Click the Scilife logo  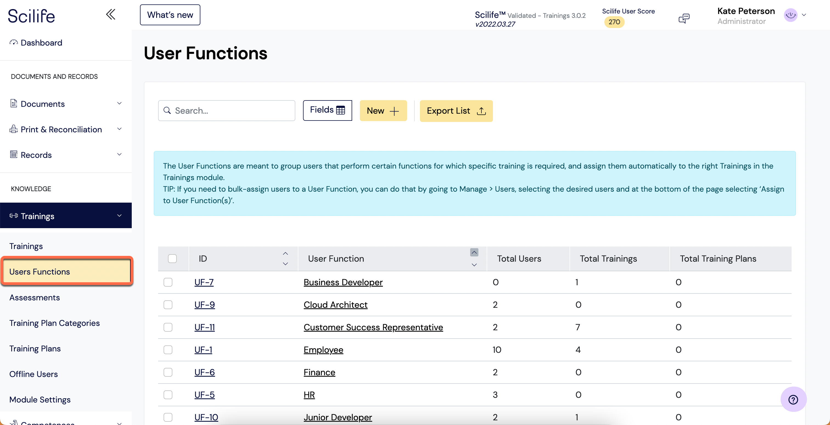coord(31,16)
